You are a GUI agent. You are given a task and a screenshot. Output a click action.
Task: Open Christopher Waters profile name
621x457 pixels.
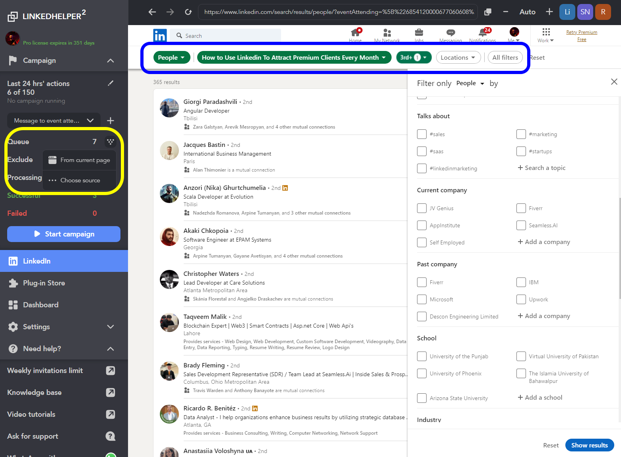click(211, 273)
